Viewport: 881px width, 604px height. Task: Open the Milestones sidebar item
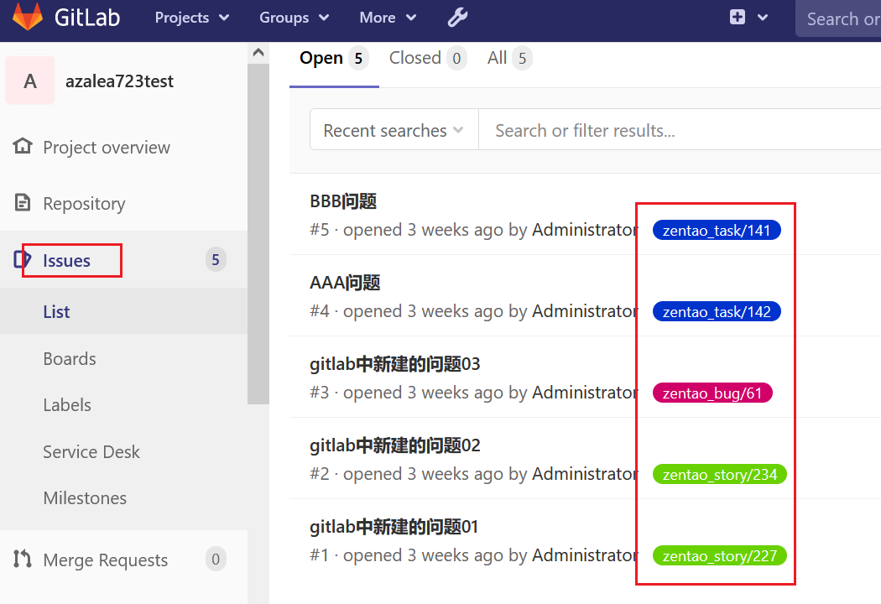click(85, 497)
